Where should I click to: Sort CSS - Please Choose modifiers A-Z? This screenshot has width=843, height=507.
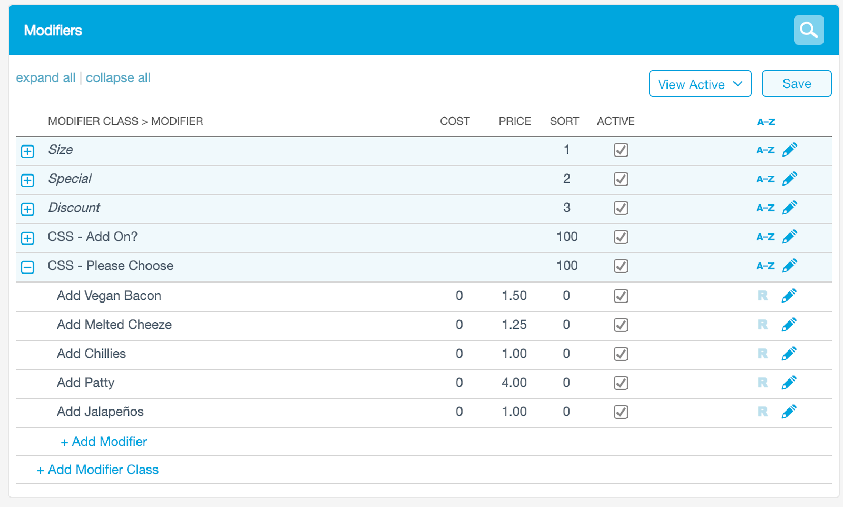click(765, 266)
